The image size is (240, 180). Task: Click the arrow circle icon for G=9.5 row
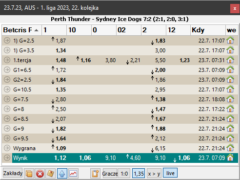tap(7, 138)
